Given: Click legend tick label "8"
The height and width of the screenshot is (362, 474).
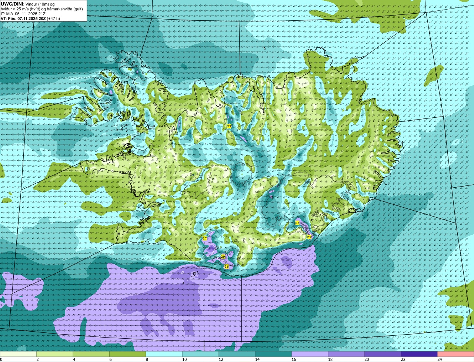Looking at the screenshot, I should tap(147, 359).
